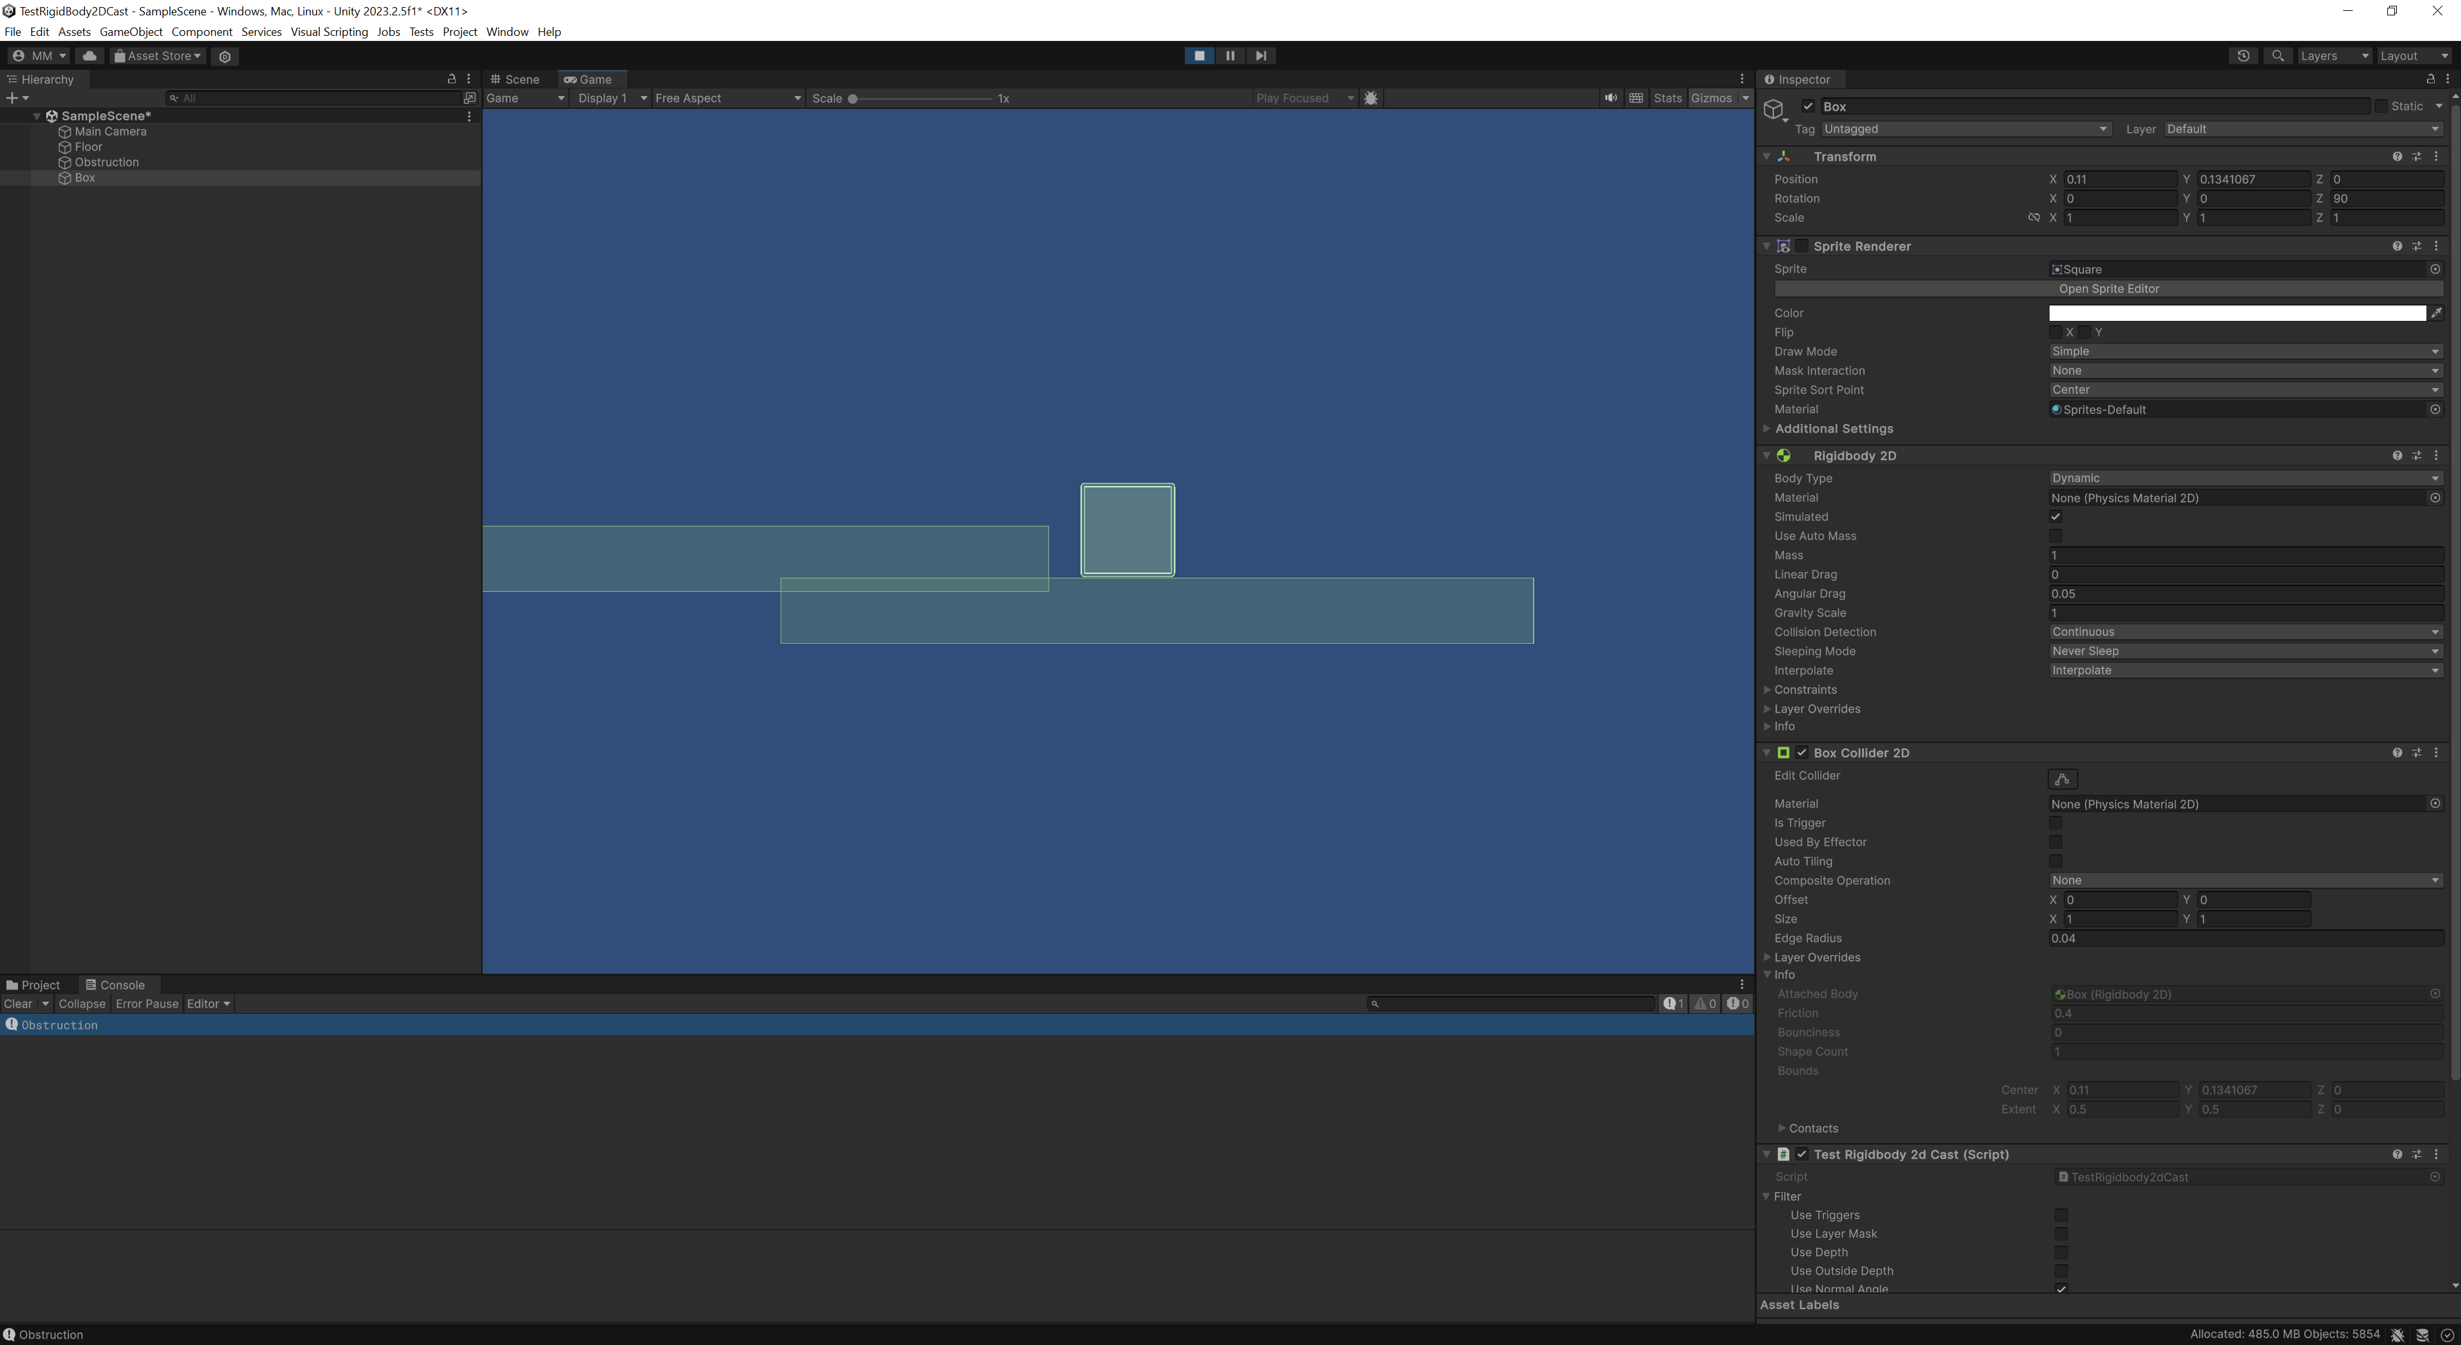Click the Edit Collider button in Box Collider 2D

point(2062,779)
